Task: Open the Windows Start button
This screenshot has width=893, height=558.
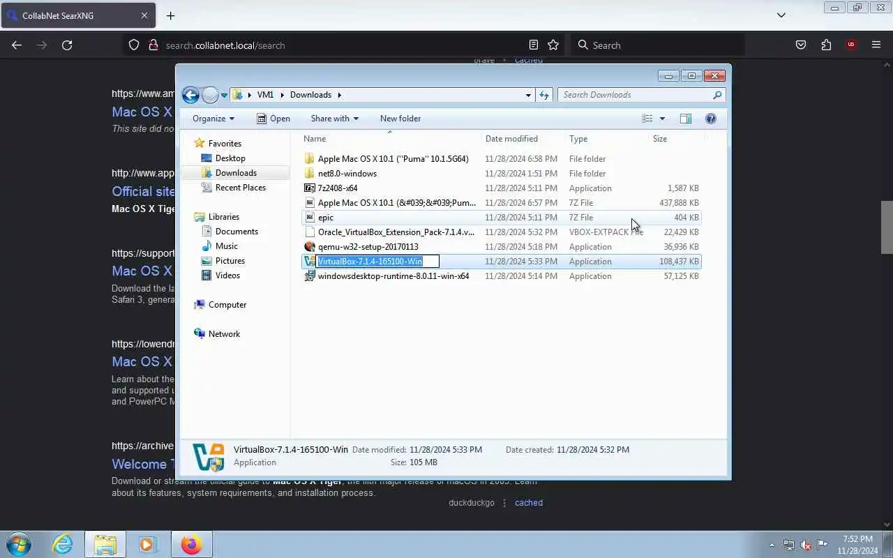Action: tap(18, 544)
